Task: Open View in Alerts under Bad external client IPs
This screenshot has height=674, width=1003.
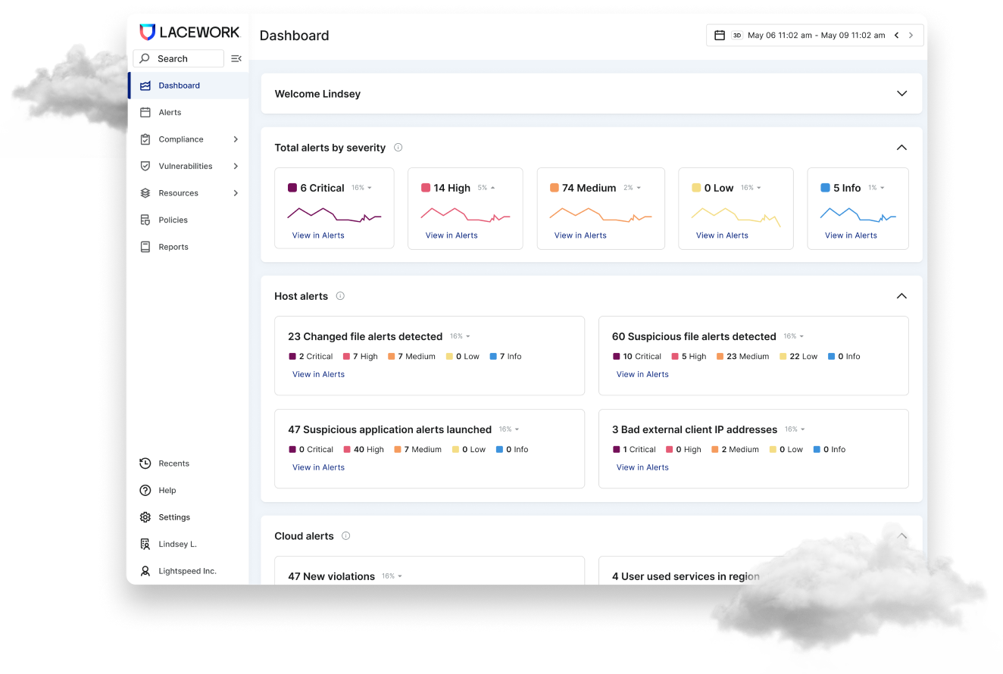Action: tap(642, 467)
